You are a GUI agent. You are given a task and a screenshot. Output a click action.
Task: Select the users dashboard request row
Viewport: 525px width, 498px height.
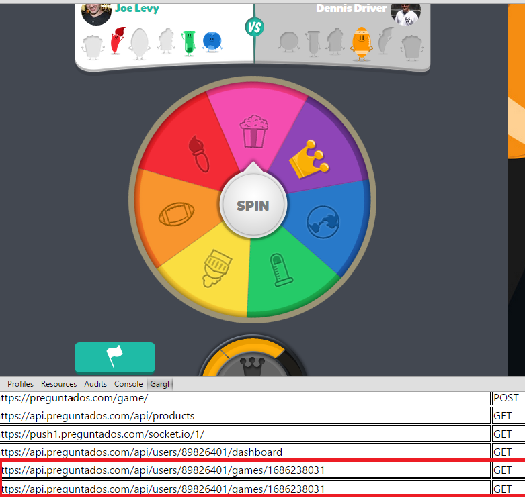(245, 452)
